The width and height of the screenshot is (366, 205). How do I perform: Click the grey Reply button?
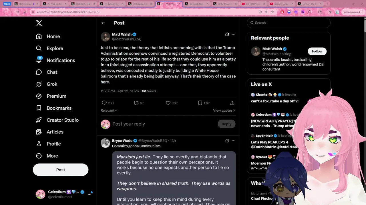coord(226,124)
